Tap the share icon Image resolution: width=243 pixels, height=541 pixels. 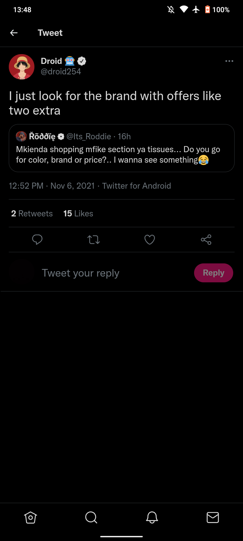pyautogui.click(x=206, y=240)
